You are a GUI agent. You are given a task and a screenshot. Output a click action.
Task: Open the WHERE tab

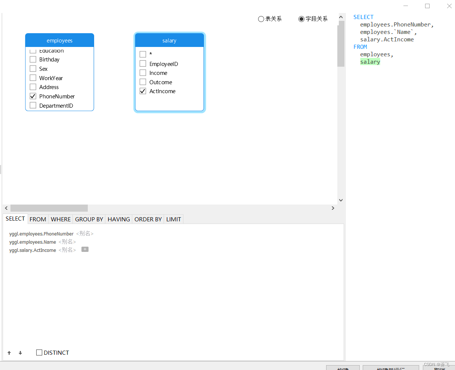[x=61, y=219]
